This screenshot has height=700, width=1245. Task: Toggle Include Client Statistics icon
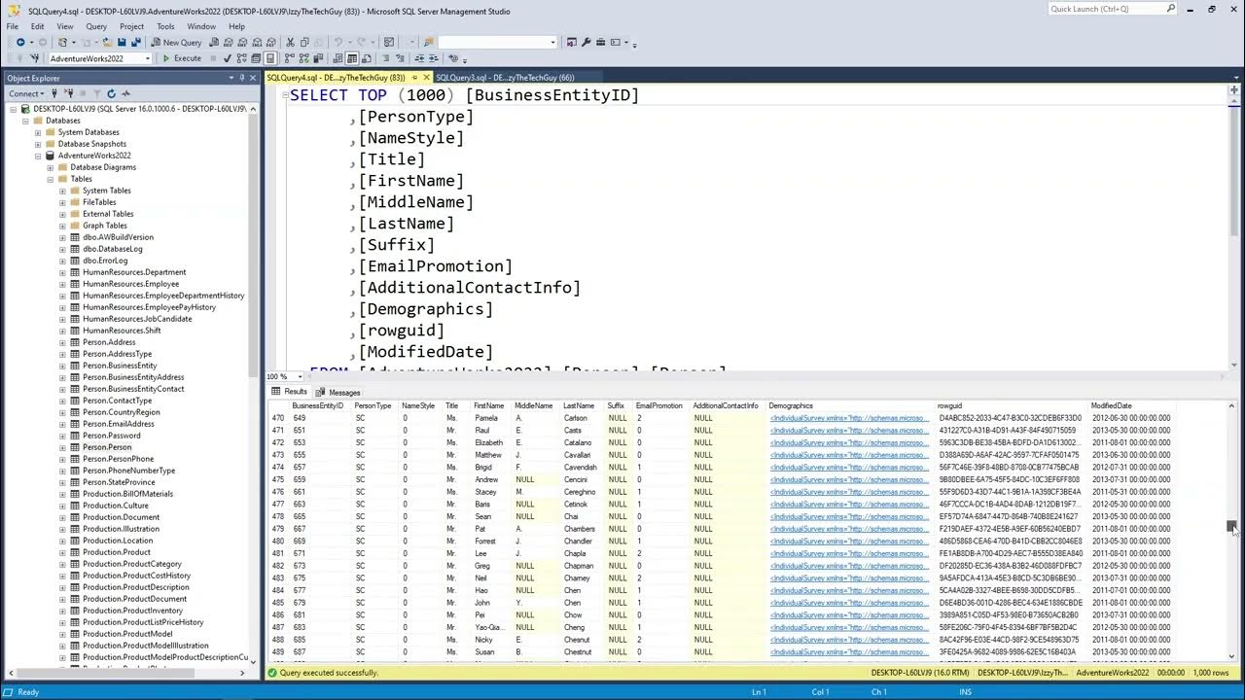(x=317, y=58)
